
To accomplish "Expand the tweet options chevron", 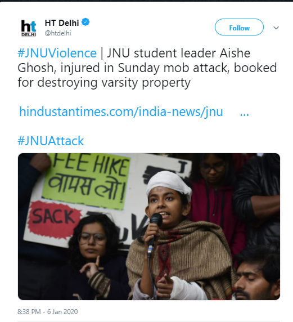I will click(276, 28).
